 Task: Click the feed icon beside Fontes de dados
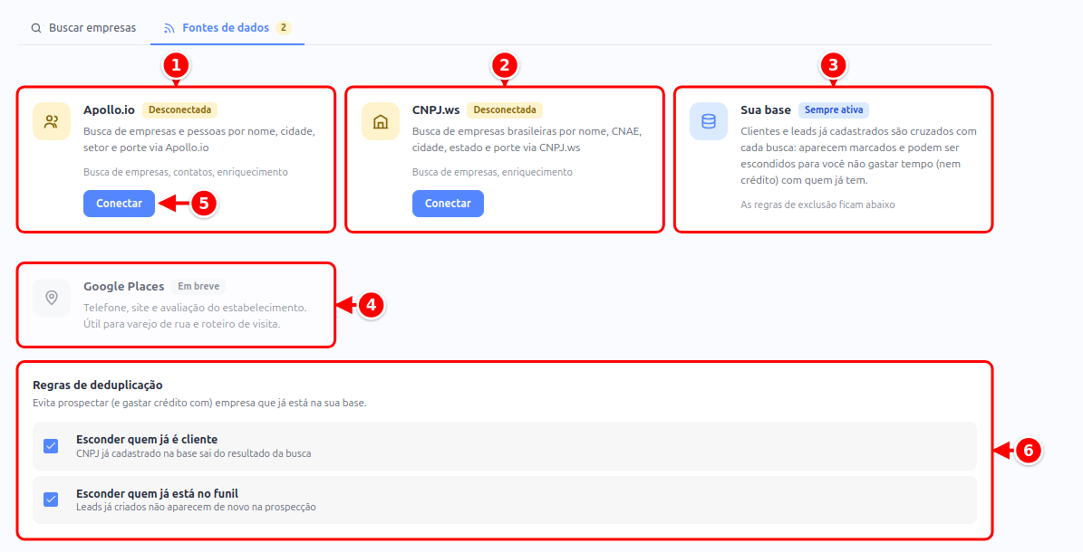click(169, 28)
